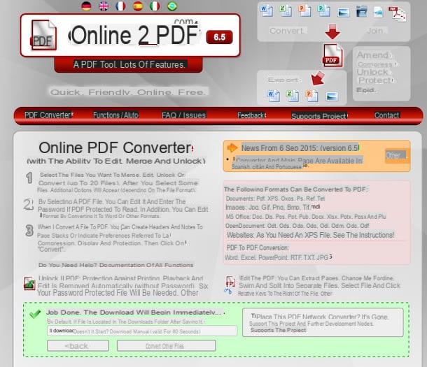Click the Publisher icon in Convert panel
427x367 pixels.
coord(323,10)
